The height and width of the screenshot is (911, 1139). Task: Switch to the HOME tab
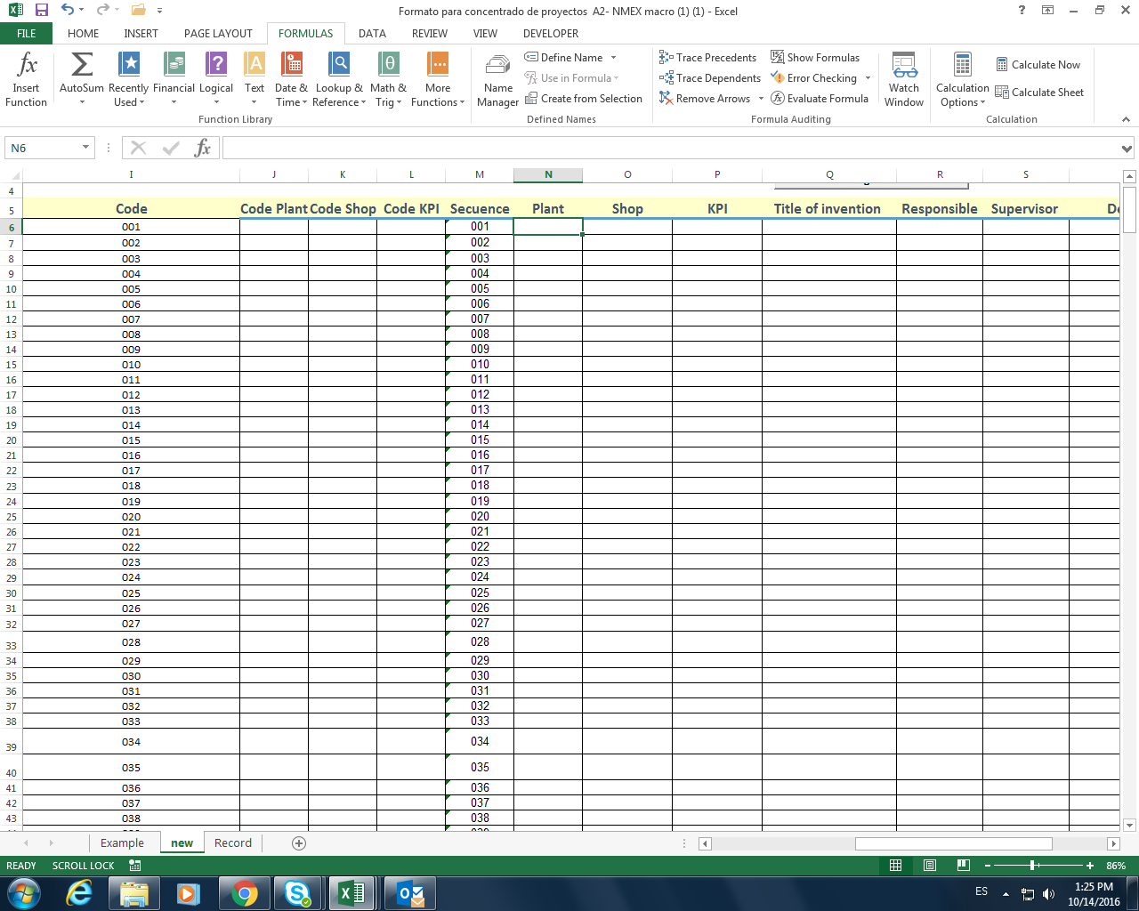84,34
